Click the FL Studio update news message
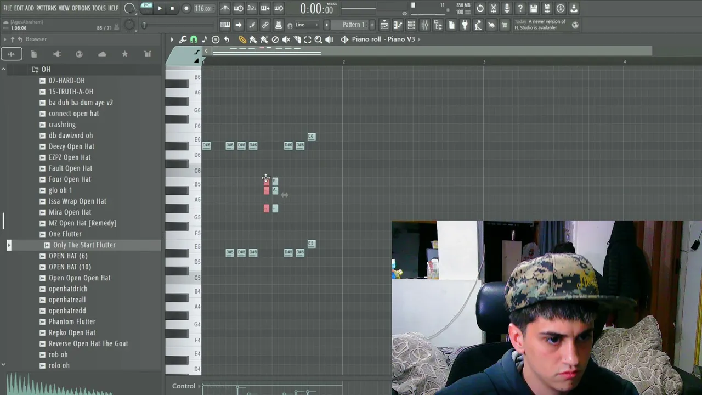This screenshot has height=395, width=702. pos(539,25)
